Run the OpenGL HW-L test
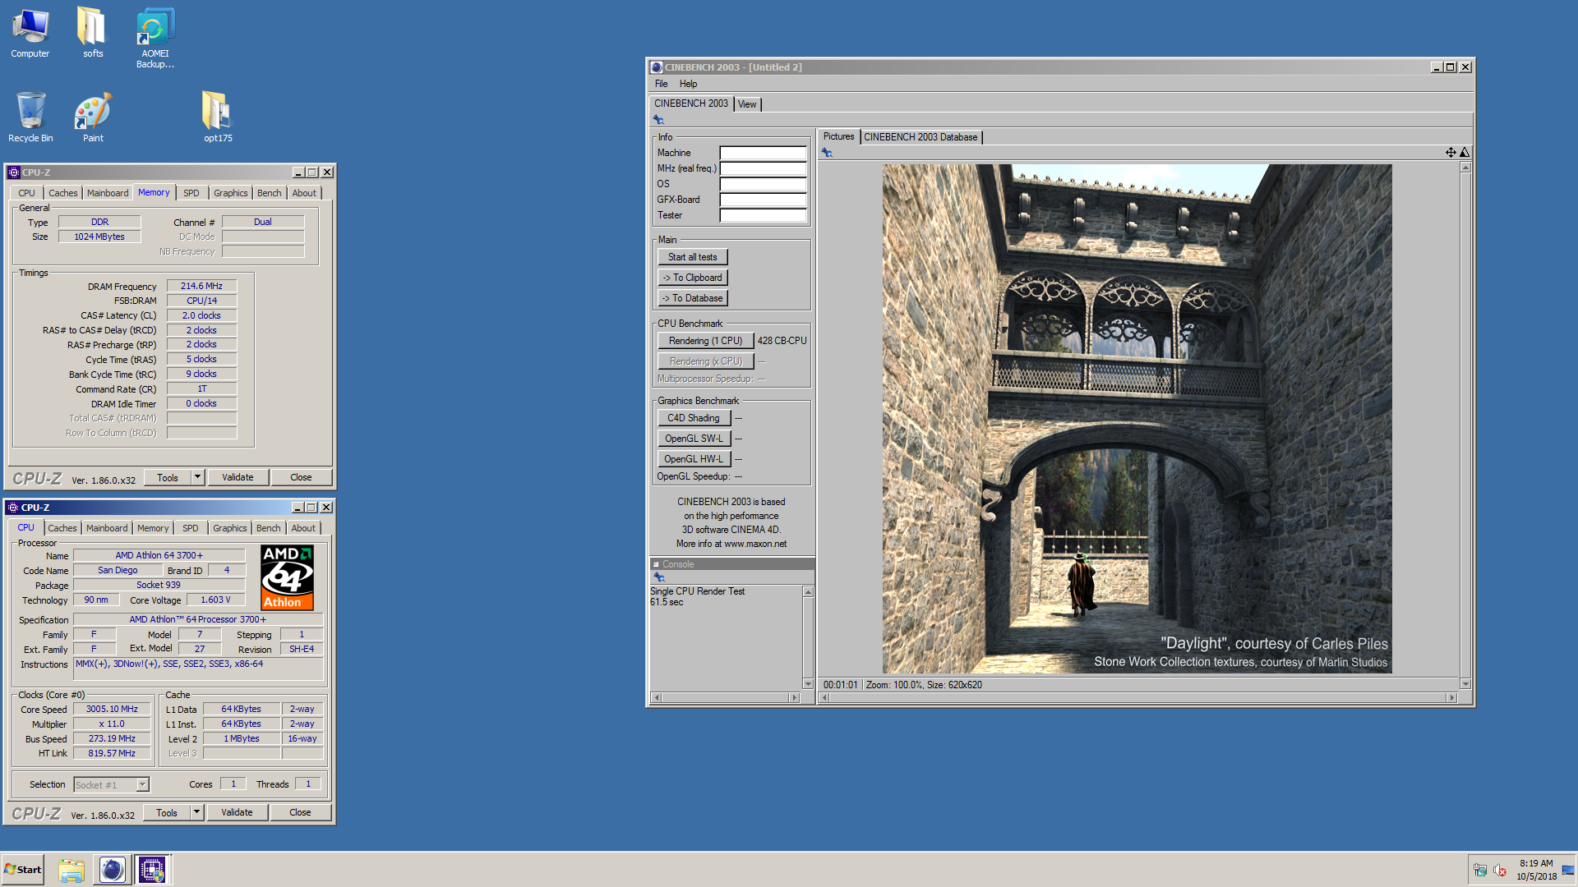1578x887 pixels. pyautogui.click(x=694, y=459)
